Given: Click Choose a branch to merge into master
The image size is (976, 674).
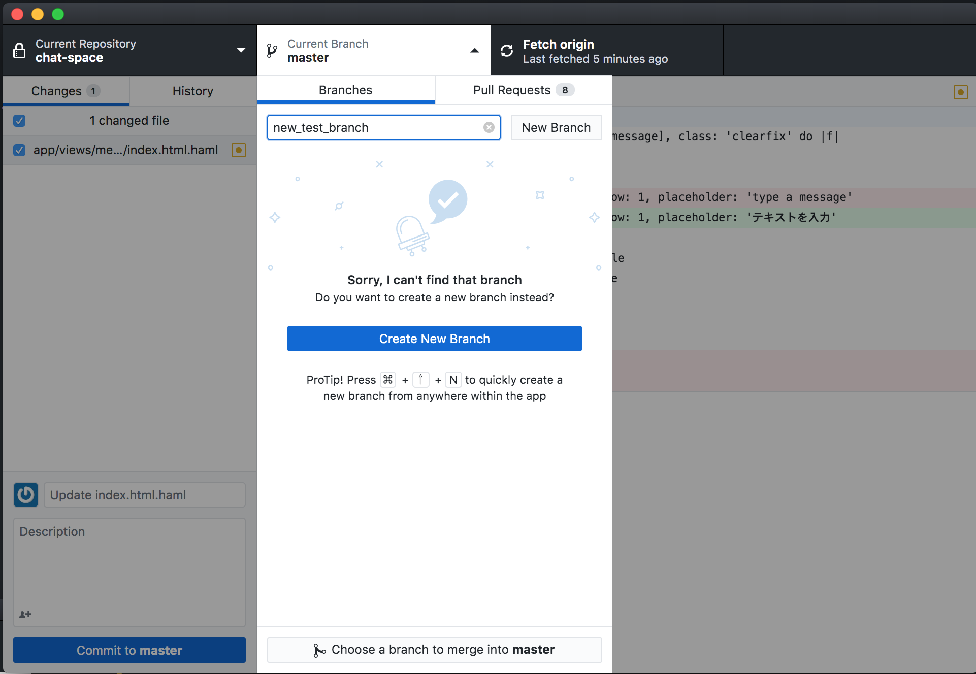Looking at the screenshot, I should [434, 650].
